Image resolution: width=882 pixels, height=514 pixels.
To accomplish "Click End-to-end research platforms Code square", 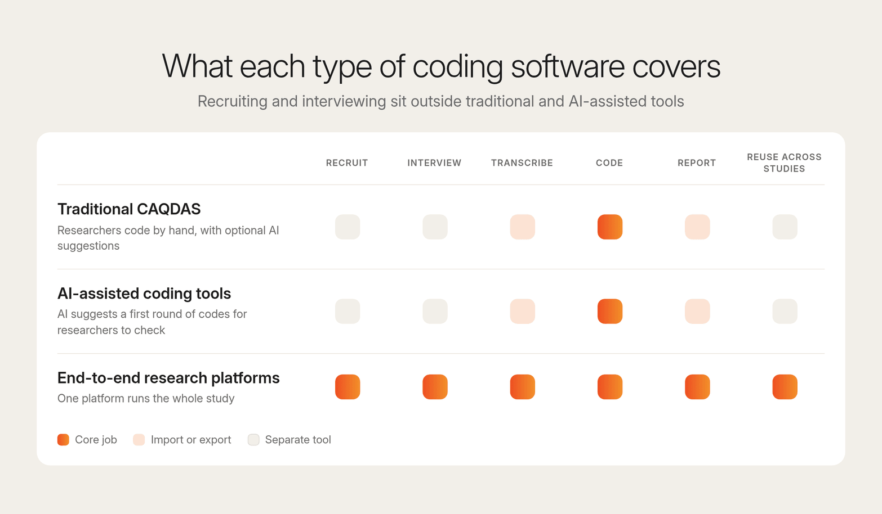I will [610, 387].
